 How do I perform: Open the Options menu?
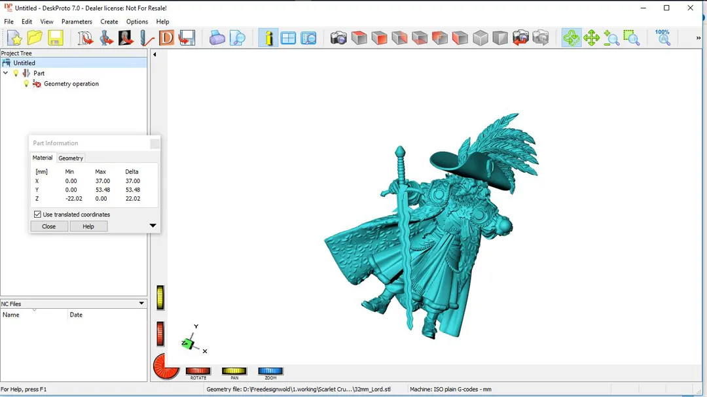click(137, 22)
